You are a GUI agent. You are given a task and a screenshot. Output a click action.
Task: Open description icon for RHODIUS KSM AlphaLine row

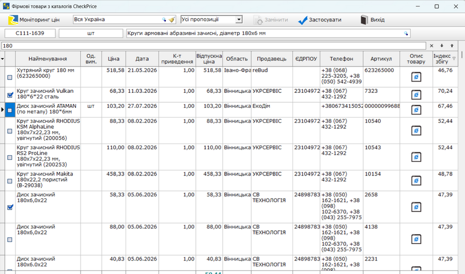tap(416, 131)
